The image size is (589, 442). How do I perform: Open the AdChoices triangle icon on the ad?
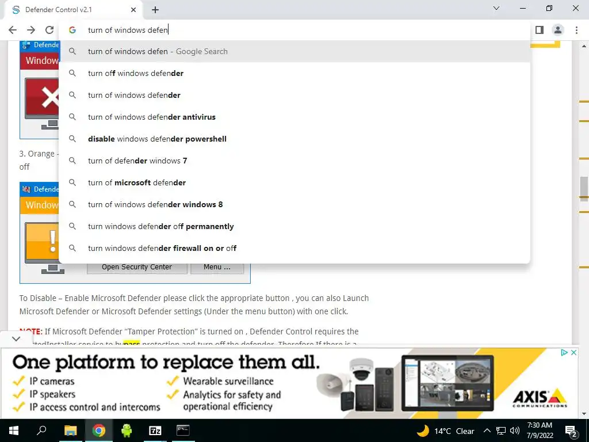coord(564,353)
